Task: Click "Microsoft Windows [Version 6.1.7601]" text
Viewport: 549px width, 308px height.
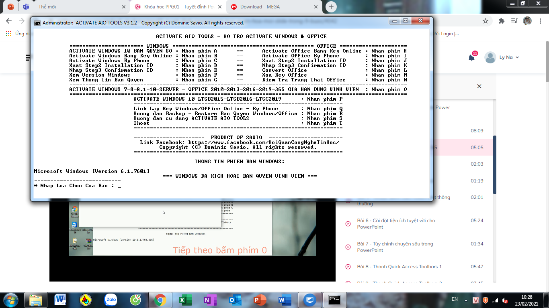Action: [x=92, y=171]
